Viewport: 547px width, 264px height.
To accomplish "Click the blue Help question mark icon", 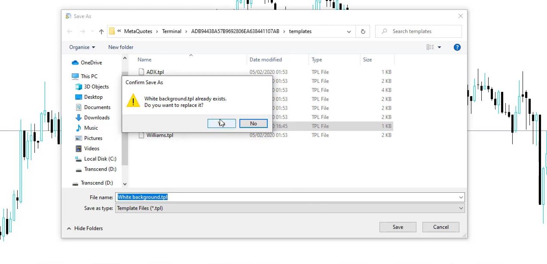I will point(457,47).
